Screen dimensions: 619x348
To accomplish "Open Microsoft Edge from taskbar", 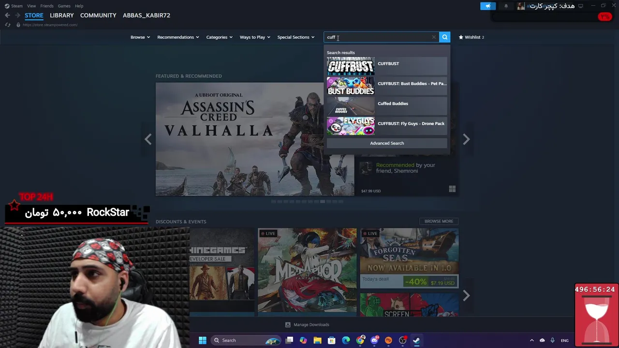I will (x=346, y=340).
